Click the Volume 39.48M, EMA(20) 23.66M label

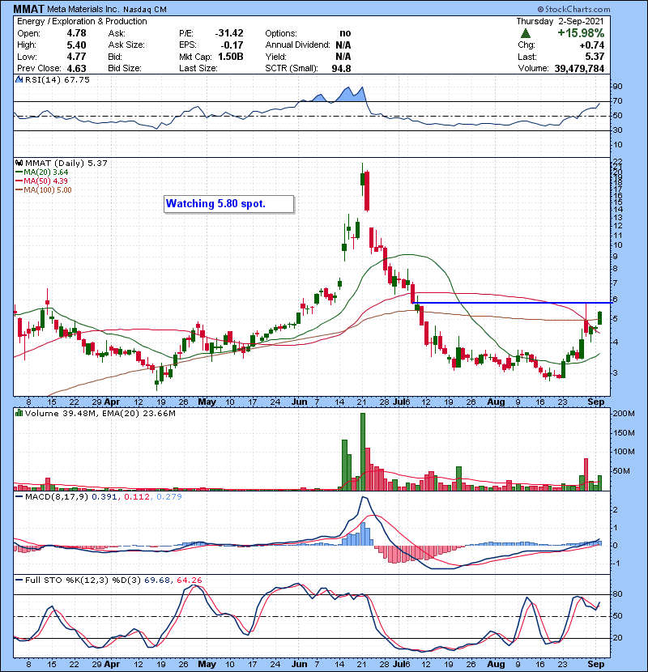click(x=100, y=414)
